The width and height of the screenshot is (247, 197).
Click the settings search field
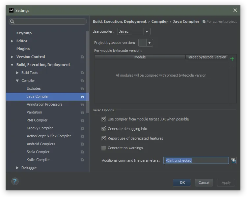[48, 21]
